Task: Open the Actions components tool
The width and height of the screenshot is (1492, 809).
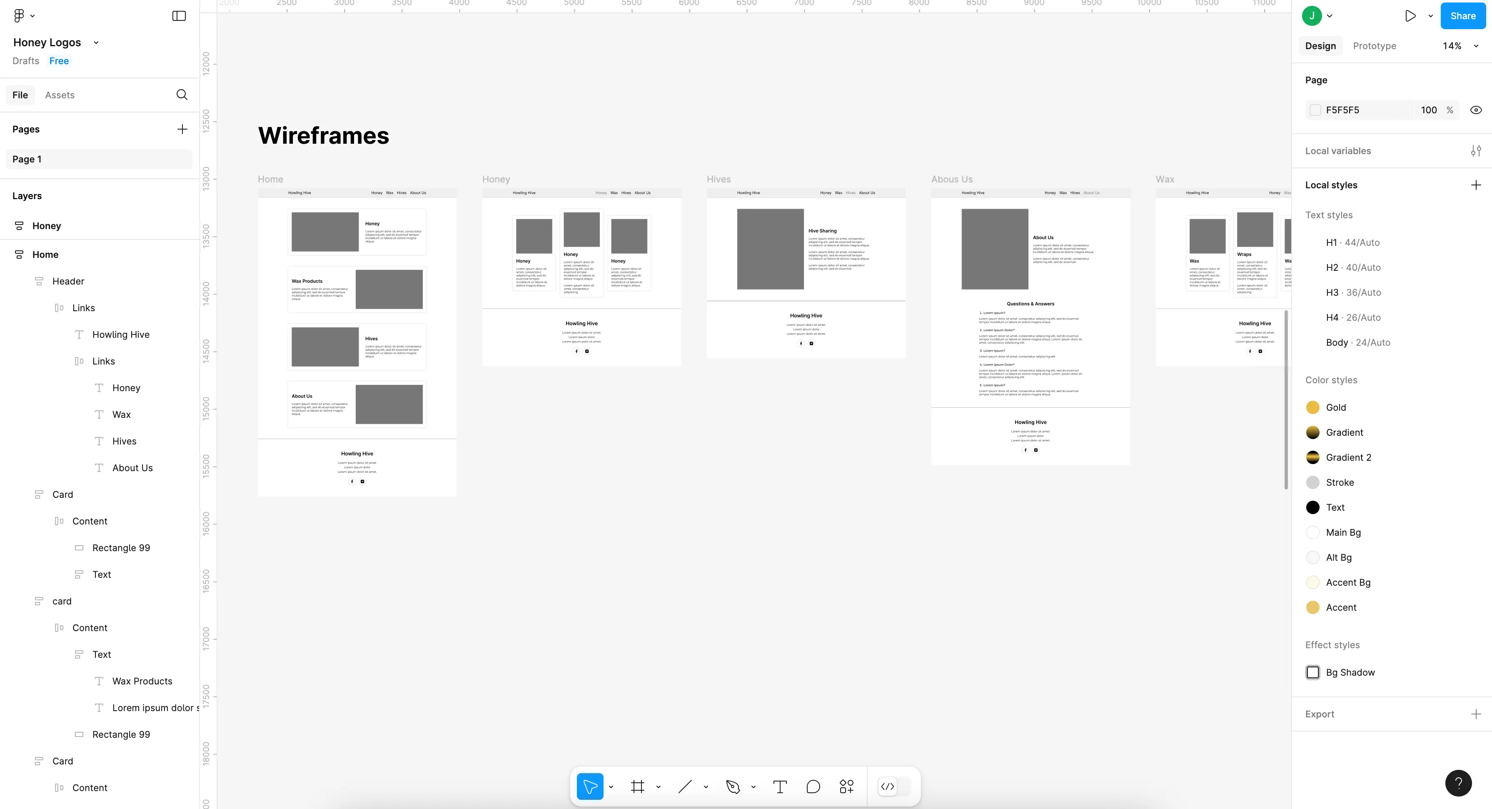Action: point(846,787)
